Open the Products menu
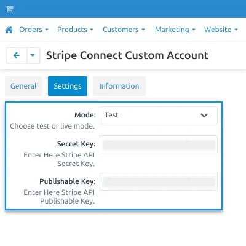Viewport: 246px width, 246px height. click(x=75, y=30)
